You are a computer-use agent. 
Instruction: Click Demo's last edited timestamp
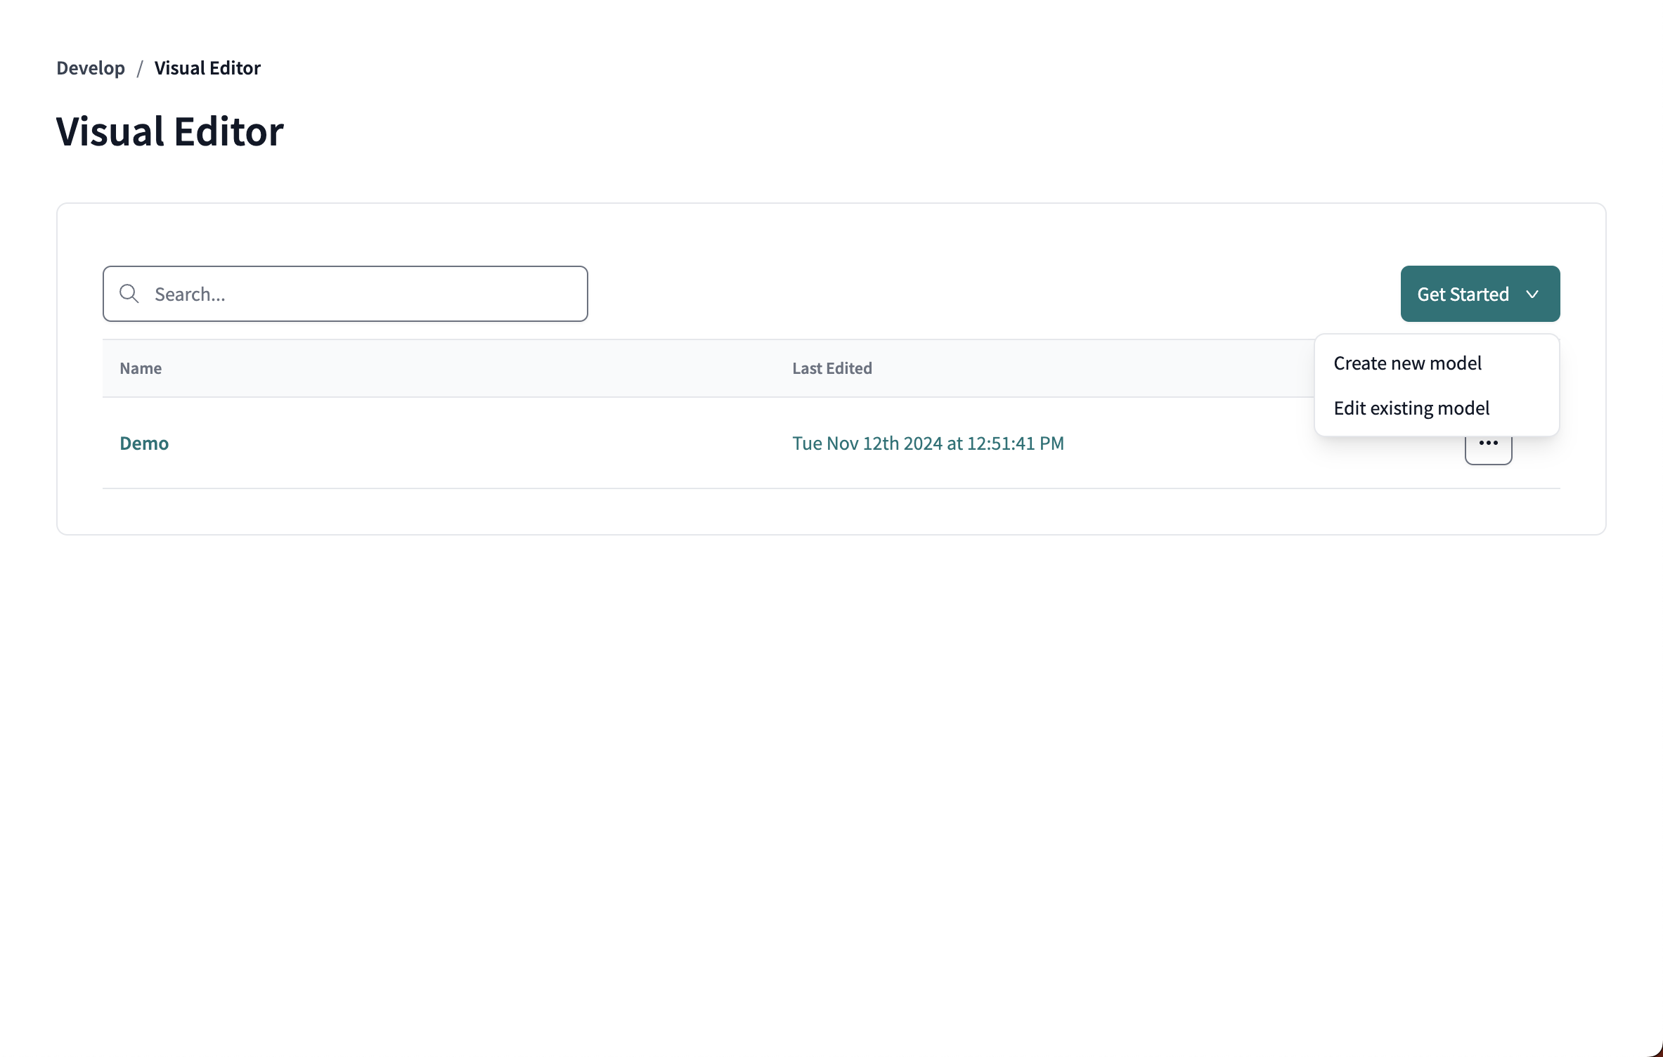(928, 443)
